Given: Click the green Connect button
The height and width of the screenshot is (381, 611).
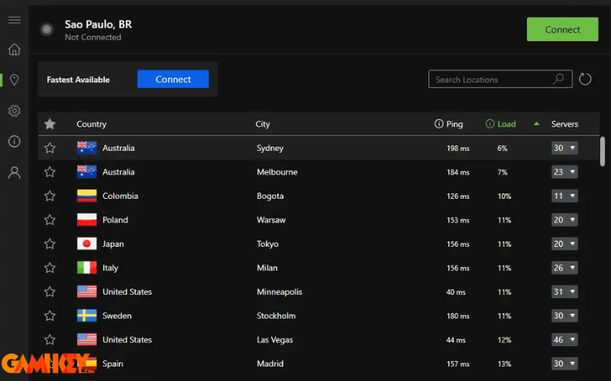Looking at the screenshot, I should 562,30.
